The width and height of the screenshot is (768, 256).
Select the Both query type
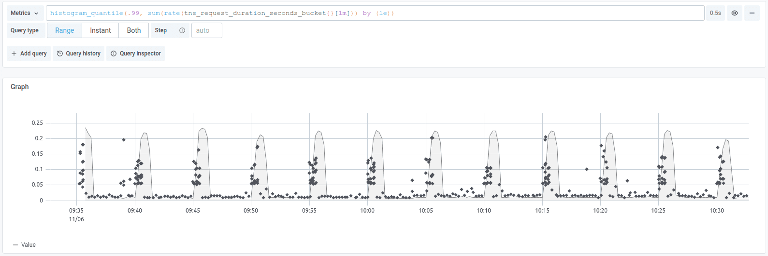point(134,30)
